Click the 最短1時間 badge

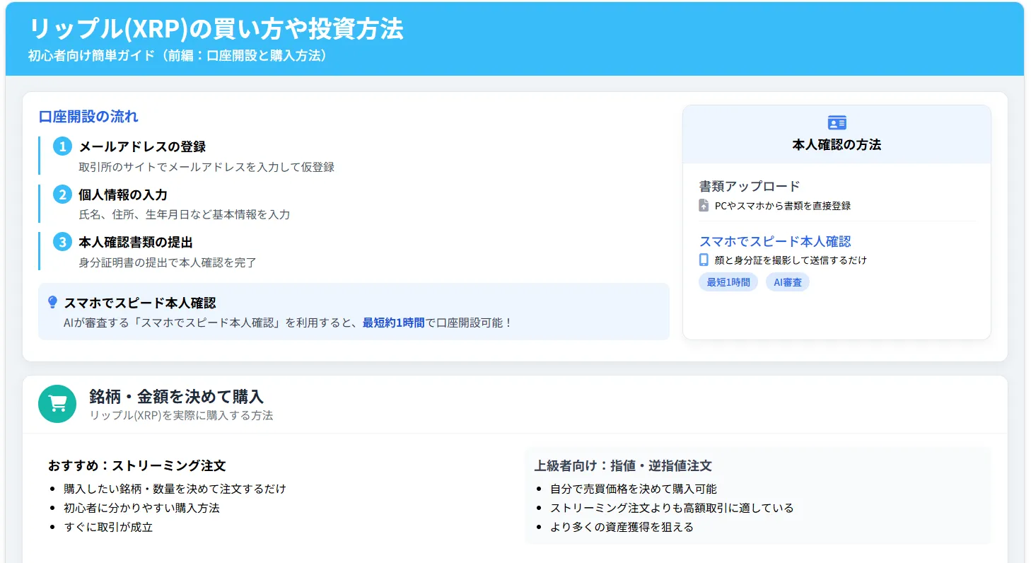pyautogui.click(x=728, y=282)
